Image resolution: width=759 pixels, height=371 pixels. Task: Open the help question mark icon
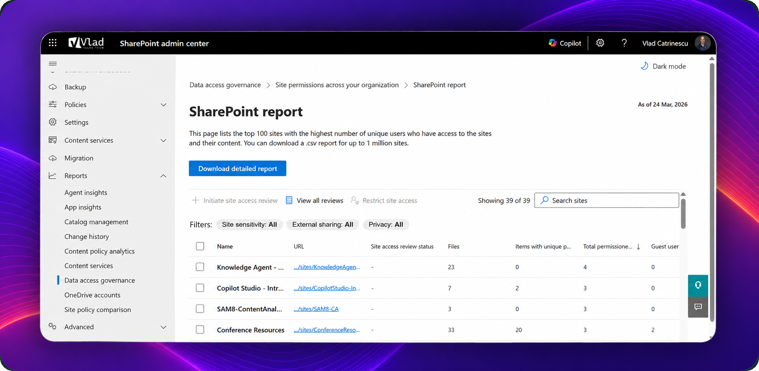(x=624, y=43)
